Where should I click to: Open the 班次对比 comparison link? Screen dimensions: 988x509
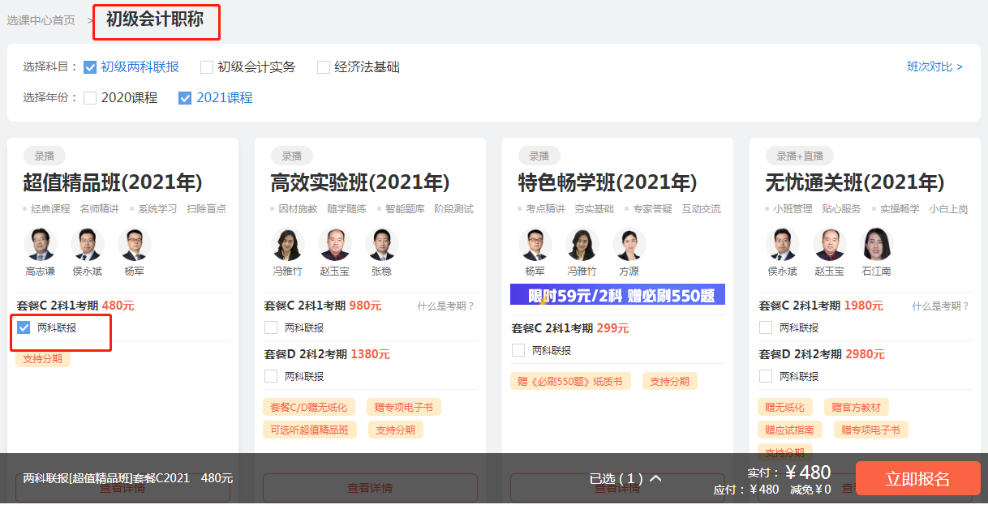[x=934, y=66]
